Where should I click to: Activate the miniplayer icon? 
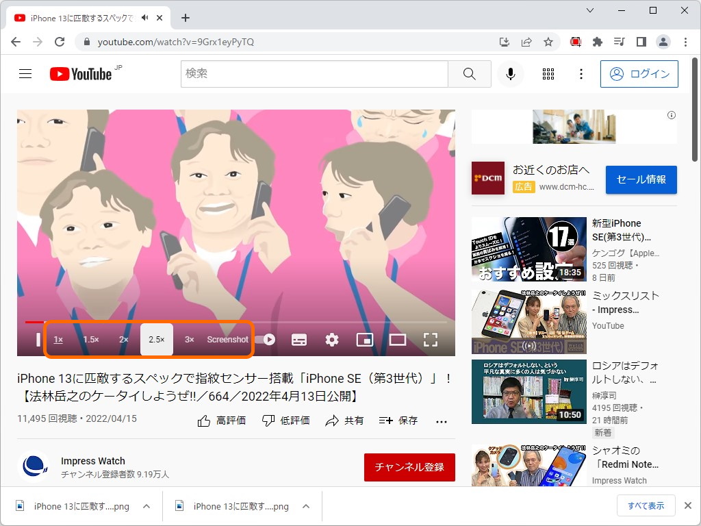point(365,339)
